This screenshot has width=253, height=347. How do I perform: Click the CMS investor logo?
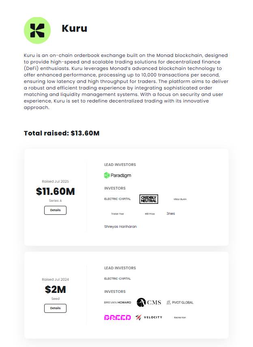[149, 302]
